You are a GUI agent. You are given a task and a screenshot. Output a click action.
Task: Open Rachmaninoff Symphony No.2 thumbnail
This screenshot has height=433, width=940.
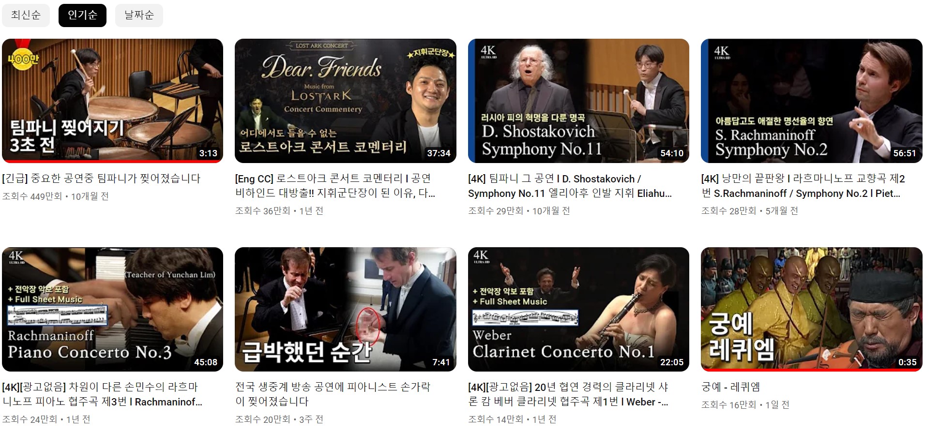pos(812,101)
